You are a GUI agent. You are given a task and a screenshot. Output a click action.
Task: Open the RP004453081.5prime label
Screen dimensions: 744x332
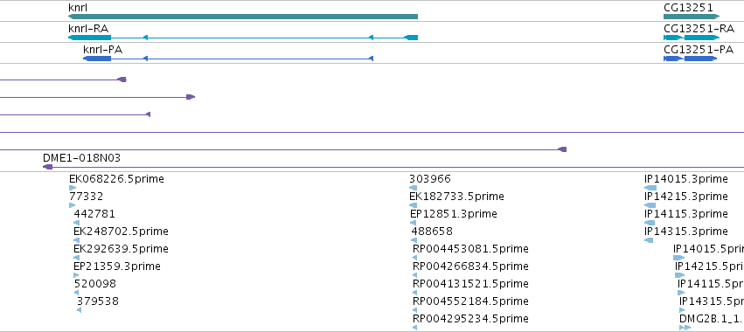pyautogui.click(x=470, y=248)
